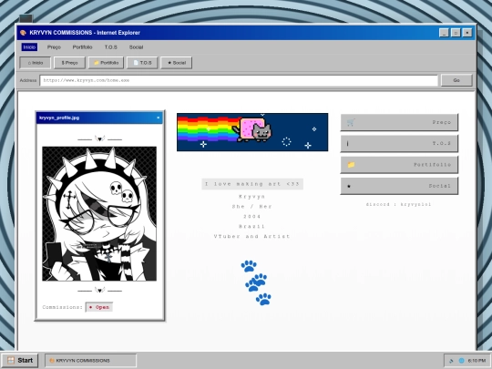
Task: Click the folder icon on the Portifolio sidebar button
Action: 351,164
